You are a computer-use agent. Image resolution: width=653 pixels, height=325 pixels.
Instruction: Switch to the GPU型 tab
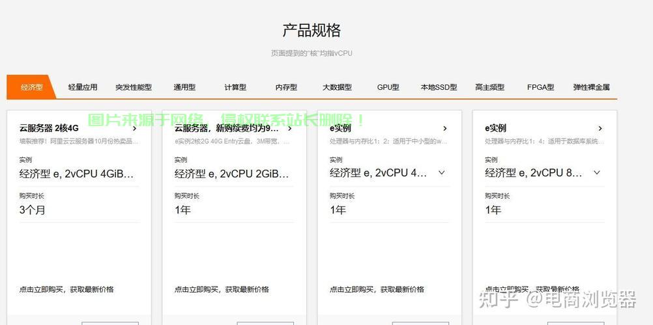pos(388,87)
